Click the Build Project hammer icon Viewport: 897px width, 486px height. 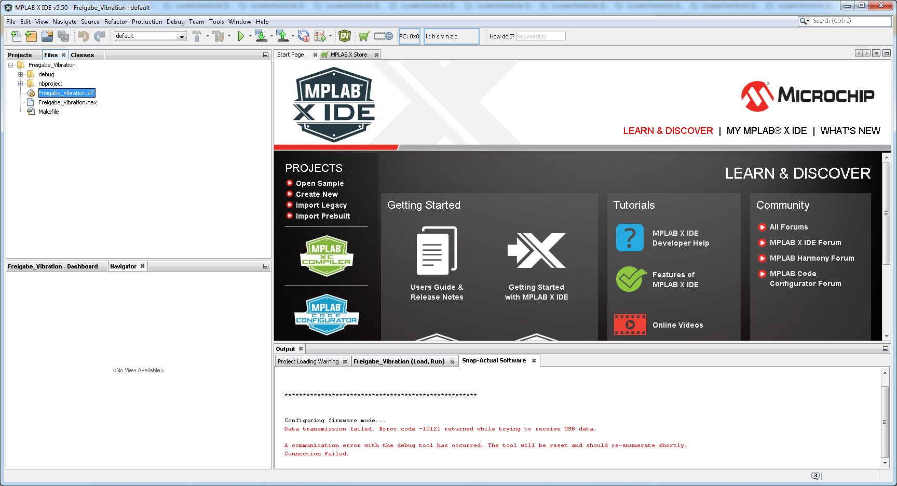pyautogui.click(x=197, y=36)
